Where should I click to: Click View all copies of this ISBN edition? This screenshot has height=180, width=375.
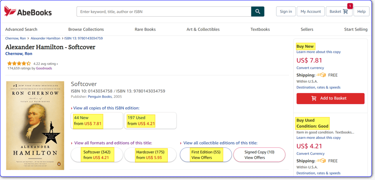(106, 108)
